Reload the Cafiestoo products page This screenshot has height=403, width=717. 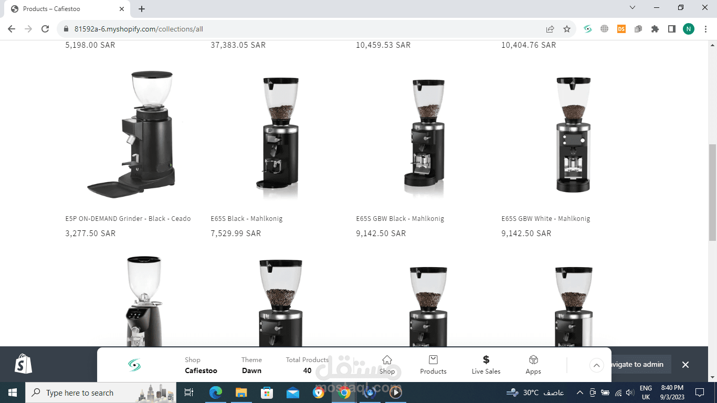[x=45, y=29]
